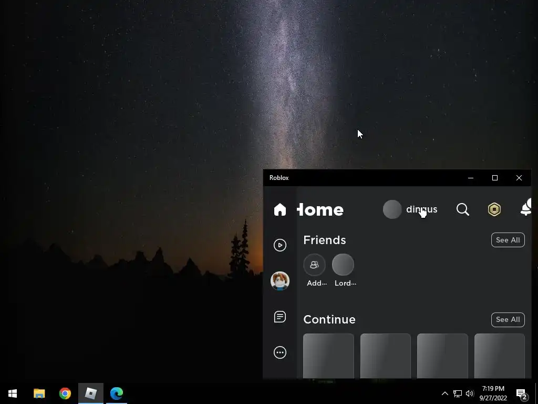Open the Robux gold coin icon

pyautogui.click(x=494, y=209)
